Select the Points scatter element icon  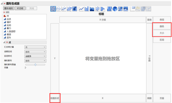[53, 9]
